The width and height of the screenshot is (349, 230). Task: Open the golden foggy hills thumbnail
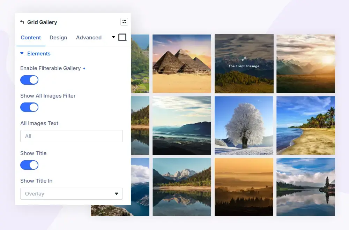244,187
